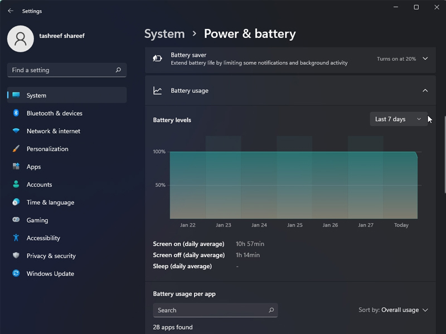The image size is (446, 334).
Task: Expand the Battery saver chevron
Action: point(425,58)
